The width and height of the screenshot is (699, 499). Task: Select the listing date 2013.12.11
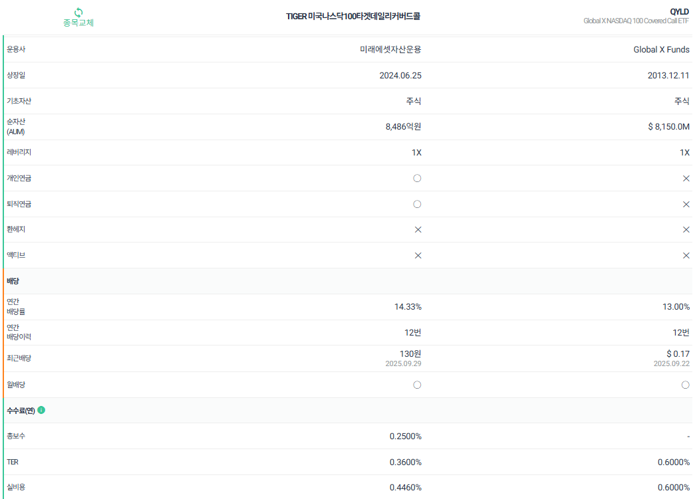[x=668, y=76]
